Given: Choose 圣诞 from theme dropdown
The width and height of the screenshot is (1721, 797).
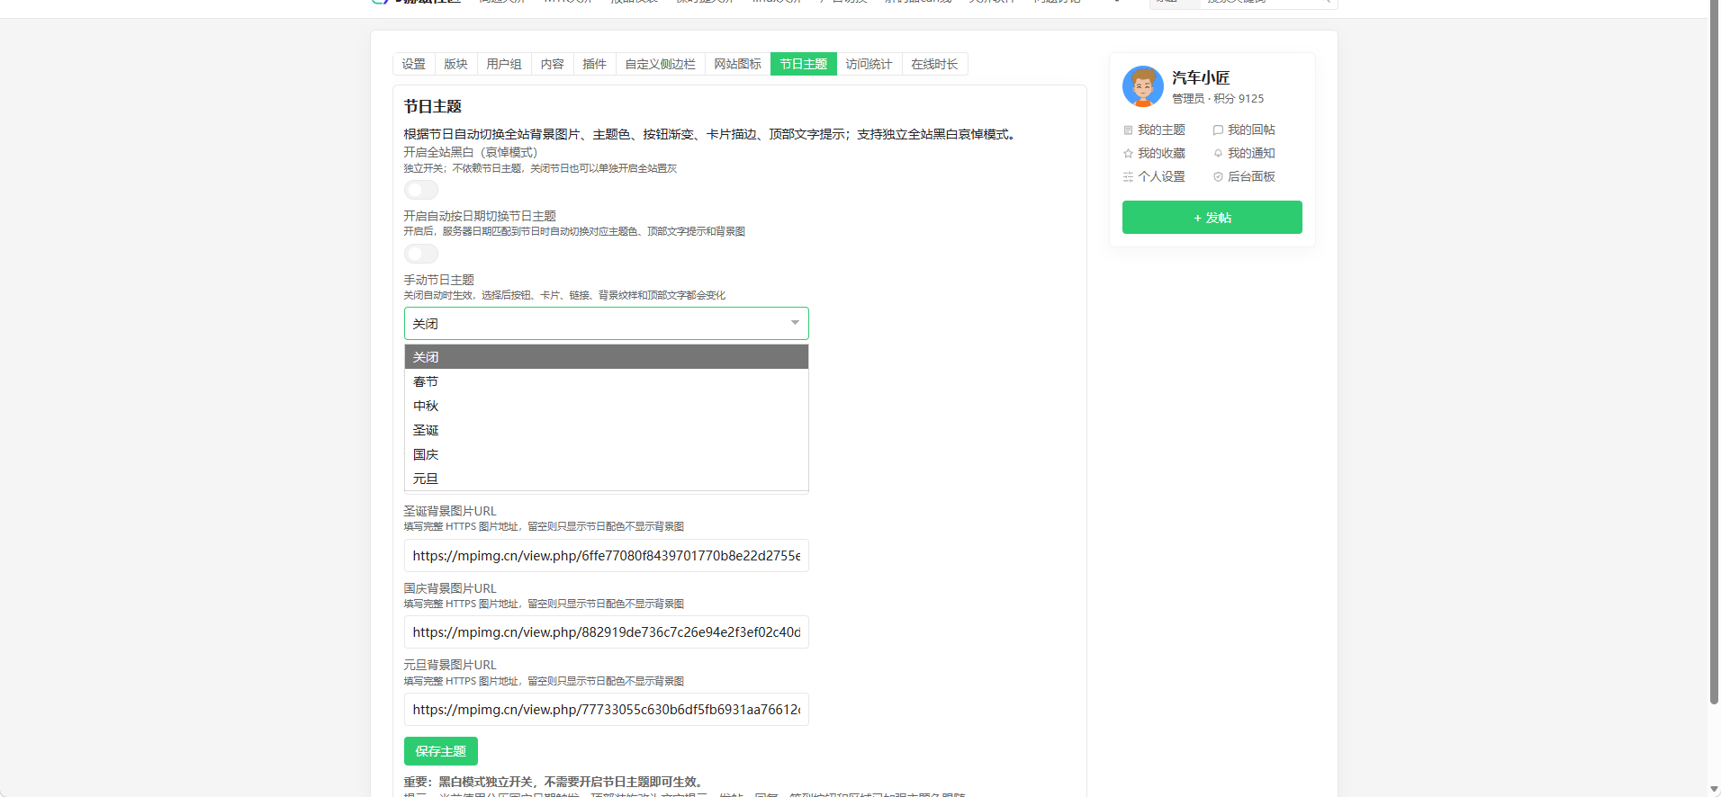Looking at the screenshot, I should tap(607, 430).
